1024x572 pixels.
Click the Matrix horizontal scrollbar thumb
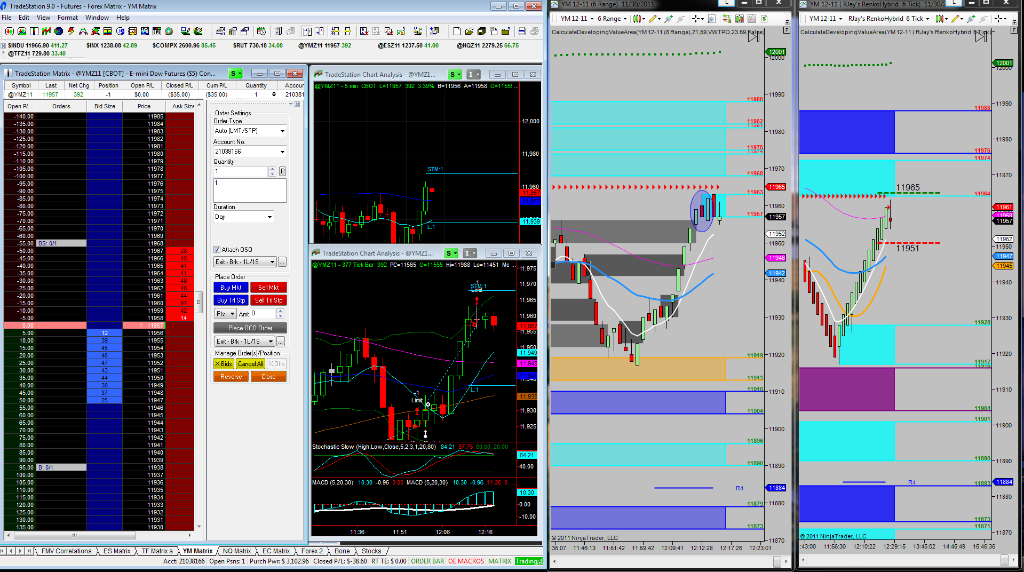click(x=74, y=535)
